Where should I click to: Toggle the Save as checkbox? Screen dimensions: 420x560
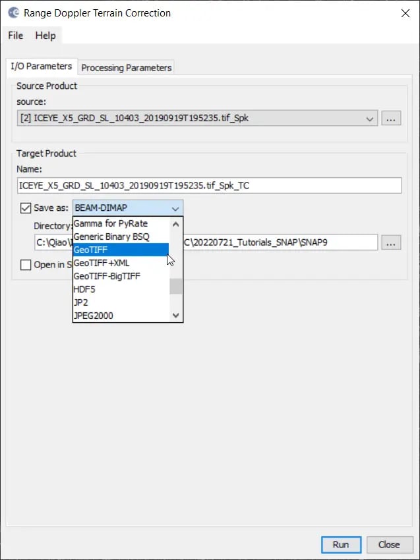coord(26,208)
